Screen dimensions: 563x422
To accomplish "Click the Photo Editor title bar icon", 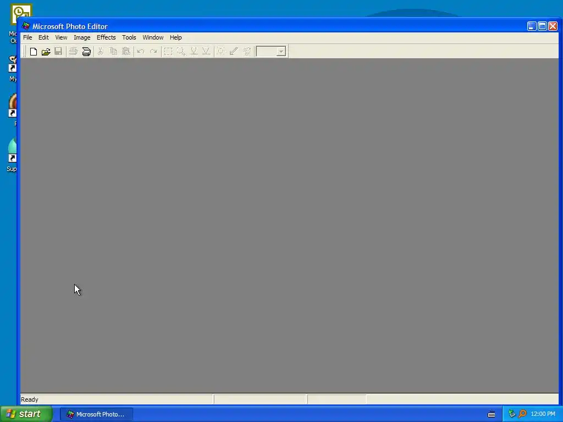I will [x=26, y=26].
